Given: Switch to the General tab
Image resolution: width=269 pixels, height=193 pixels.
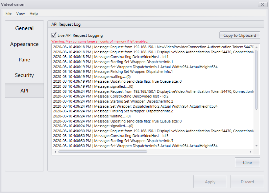Looking at the screenshot, I should click(24, 28).
